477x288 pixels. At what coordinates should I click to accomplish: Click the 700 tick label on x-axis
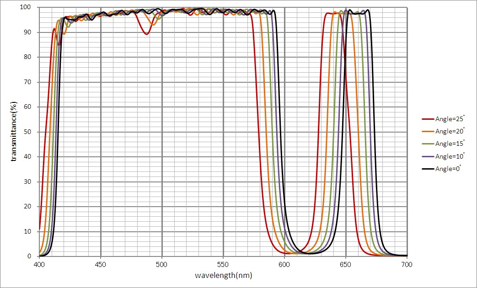407,264
